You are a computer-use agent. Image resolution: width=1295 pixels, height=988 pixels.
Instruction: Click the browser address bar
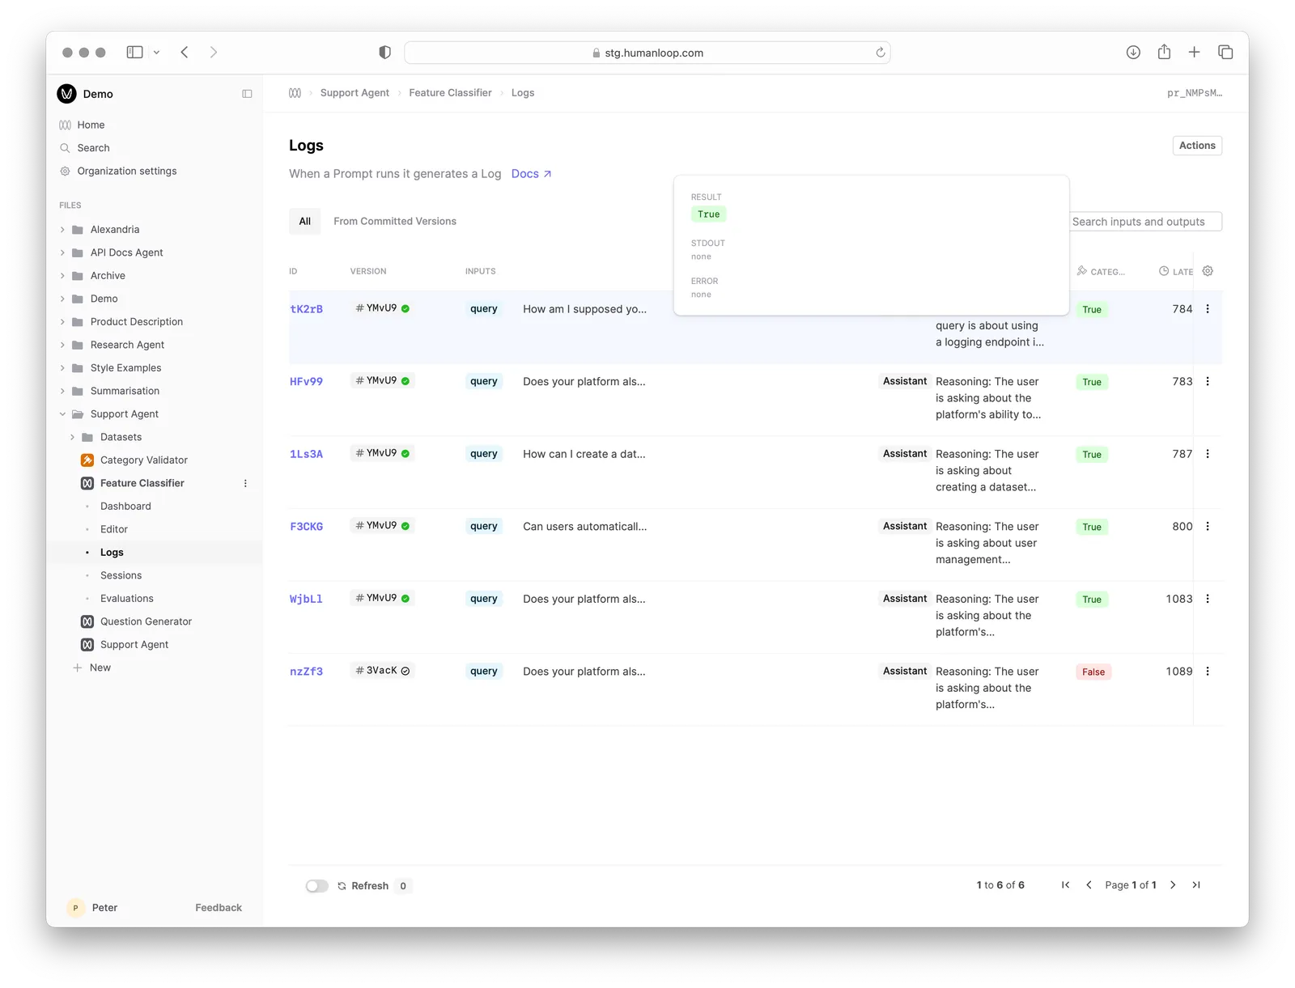pos(647,53)
